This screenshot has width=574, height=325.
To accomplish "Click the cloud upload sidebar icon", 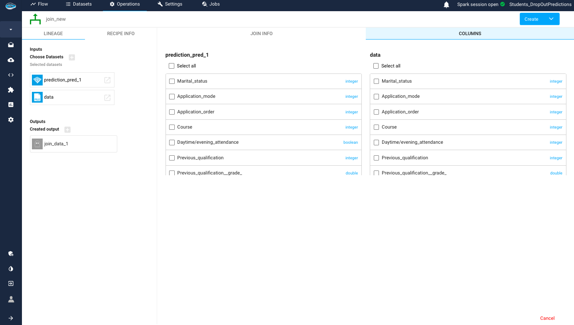I will point(11,60).
